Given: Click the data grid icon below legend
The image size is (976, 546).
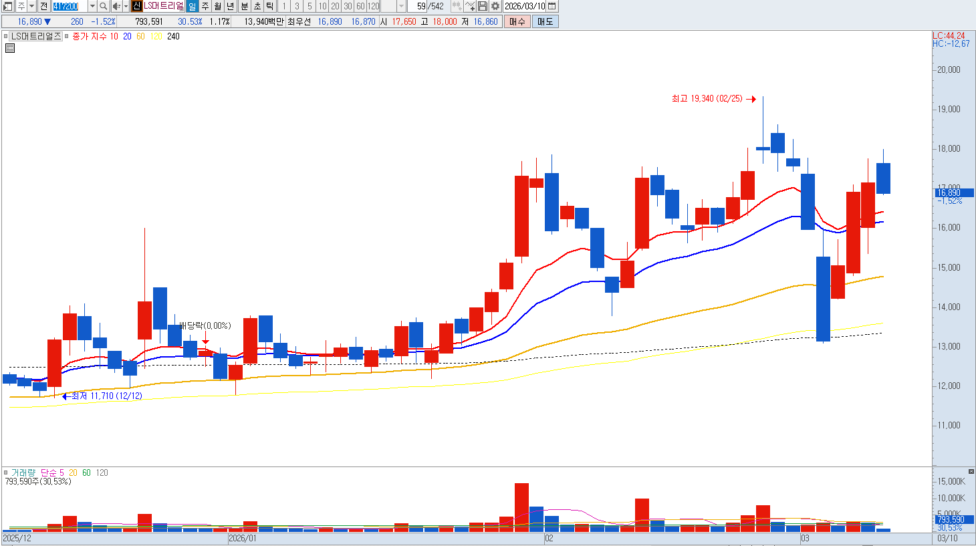Looking at the screenshot, I should [x=10, y=48].
